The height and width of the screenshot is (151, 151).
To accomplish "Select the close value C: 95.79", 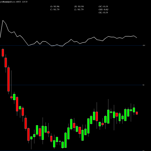I will pos(55,10).
